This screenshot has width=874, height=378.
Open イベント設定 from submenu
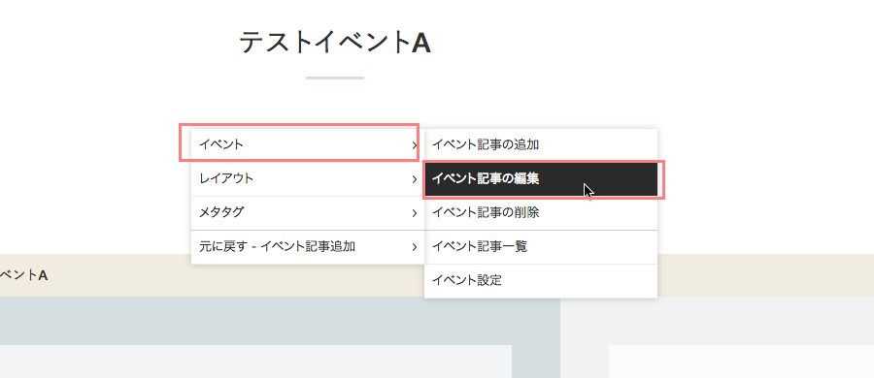click(x=541, y=280)
